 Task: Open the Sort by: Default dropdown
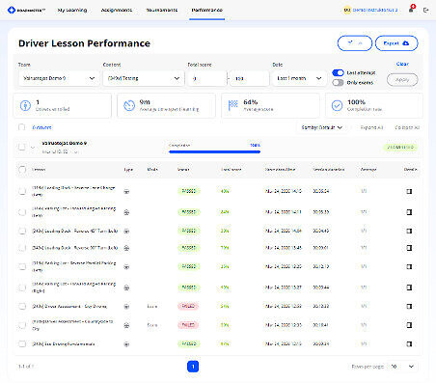click(321, 127)
